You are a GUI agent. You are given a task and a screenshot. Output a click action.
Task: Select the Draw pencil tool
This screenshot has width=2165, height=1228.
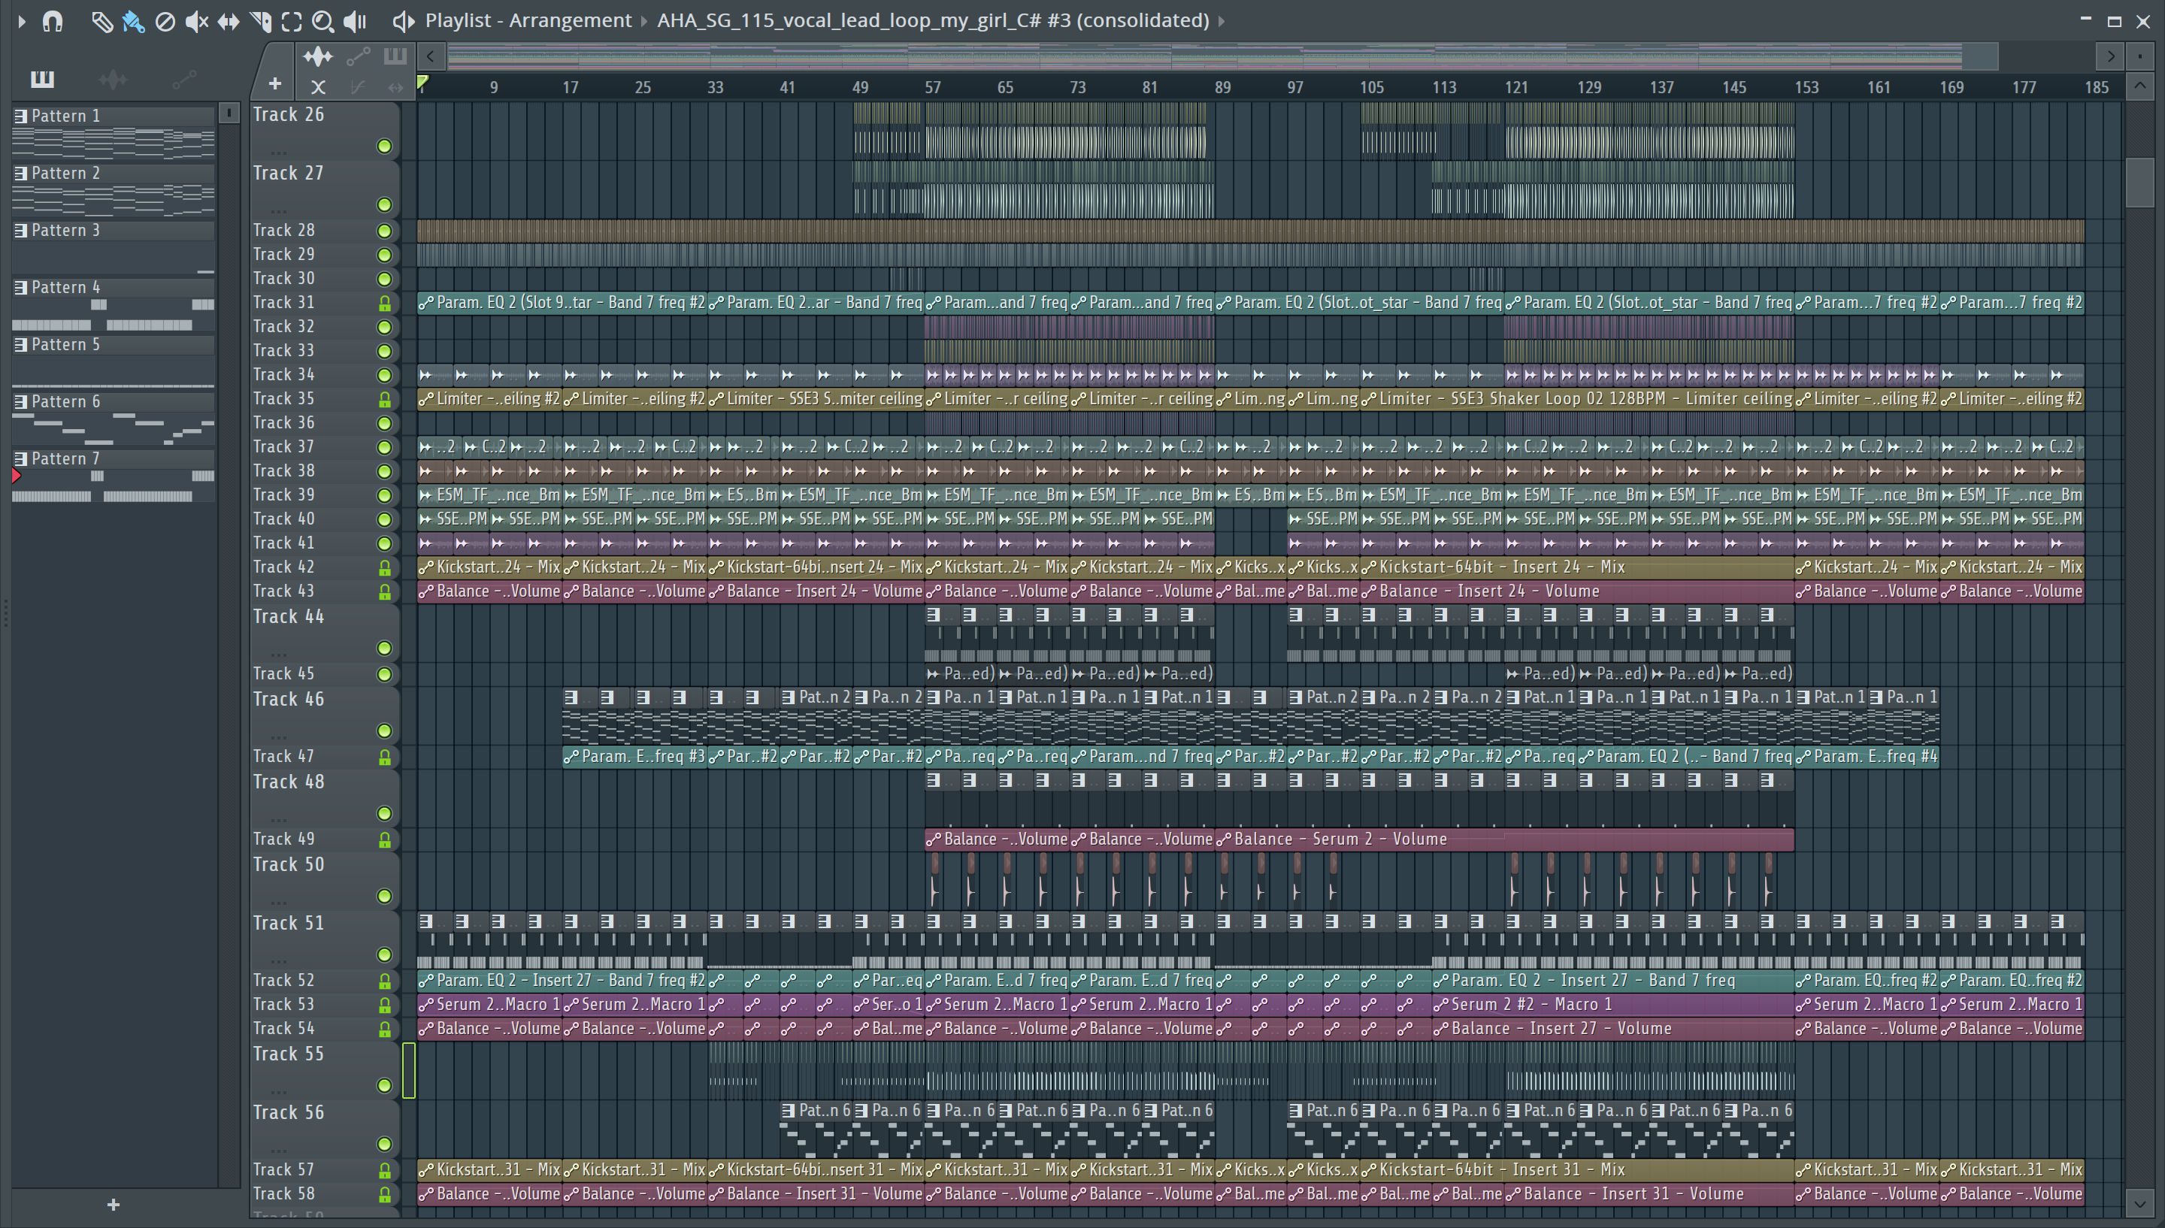point(101,21)
